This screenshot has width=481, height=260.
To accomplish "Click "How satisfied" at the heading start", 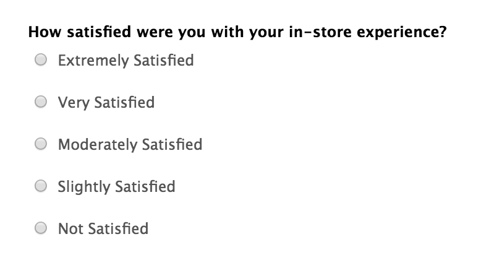I will (x=80, y=32).
